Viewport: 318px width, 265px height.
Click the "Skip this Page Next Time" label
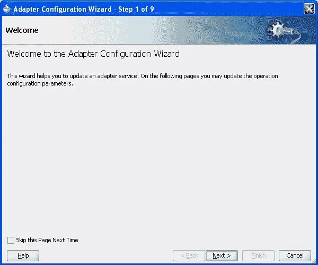point(47,240)
